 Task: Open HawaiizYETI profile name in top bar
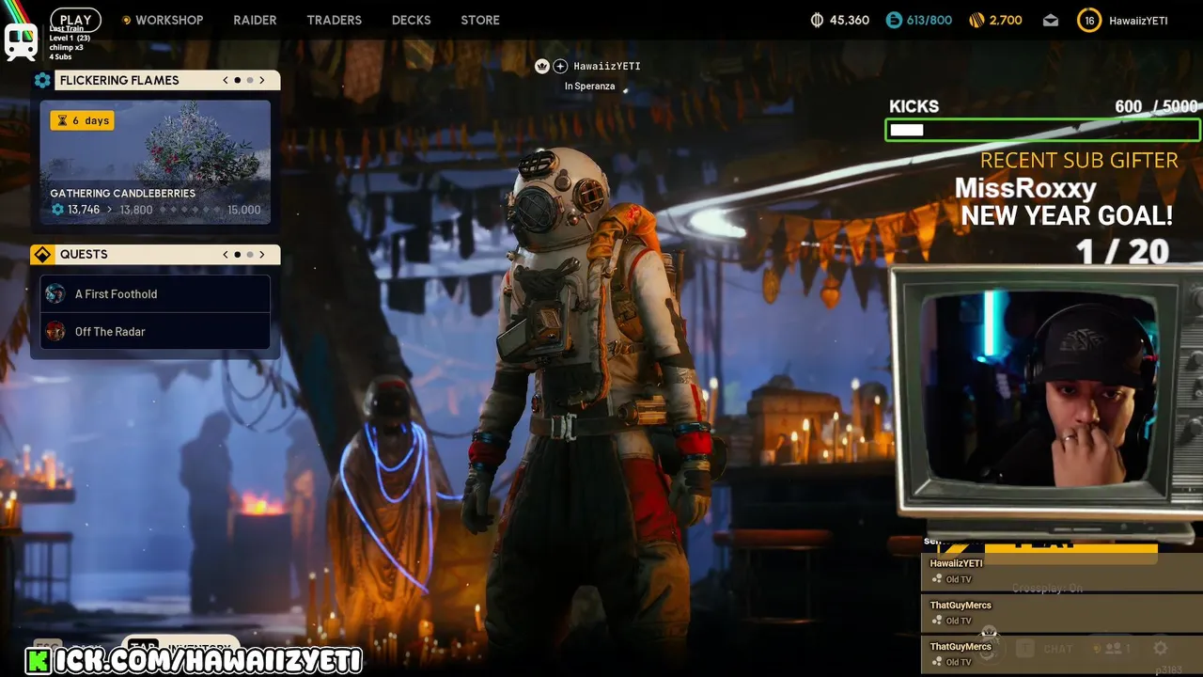tap(1138, 21)
